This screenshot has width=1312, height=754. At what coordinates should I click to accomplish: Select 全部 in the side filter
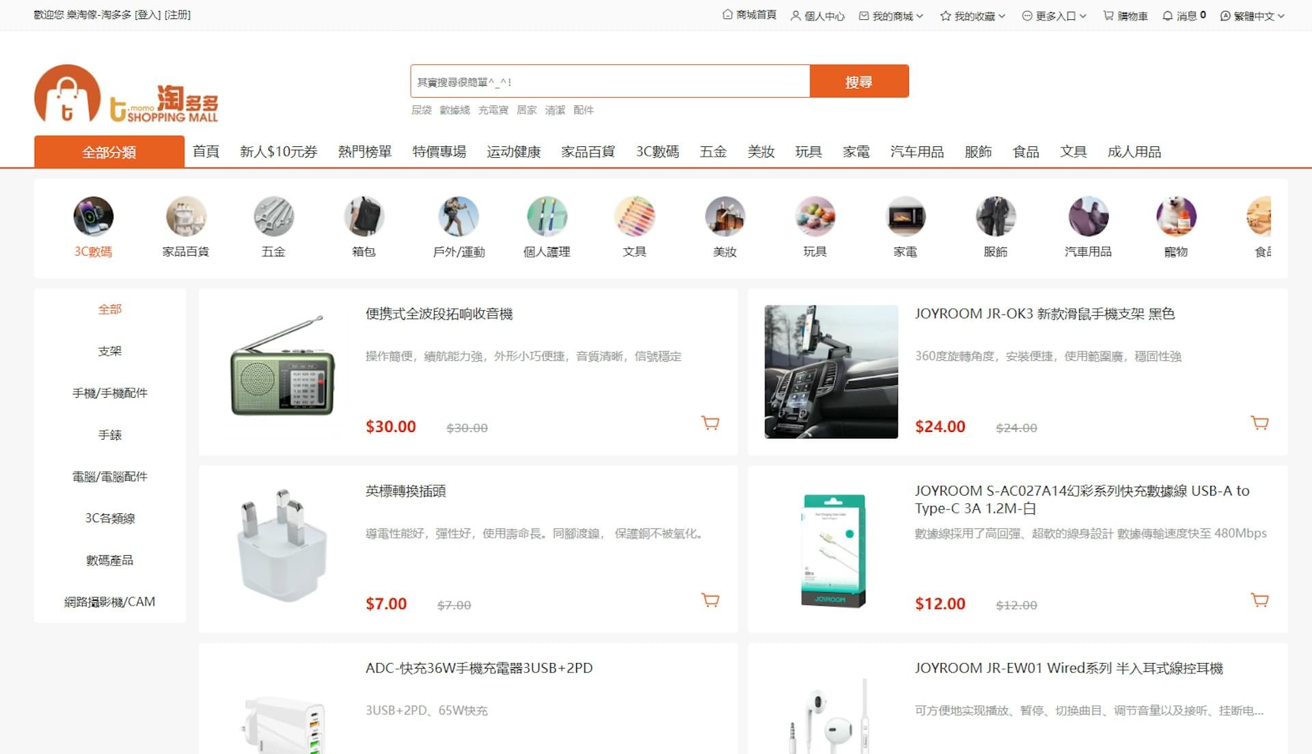[x=110, y=310]
